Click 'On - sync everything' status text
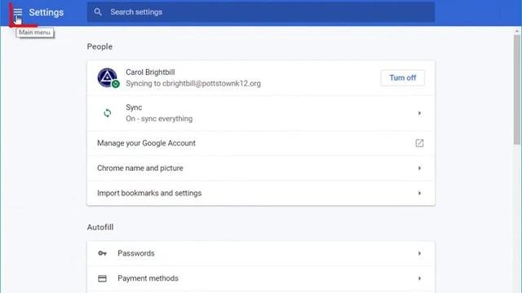This screenshot has width=522, height=293. (159, 119)
